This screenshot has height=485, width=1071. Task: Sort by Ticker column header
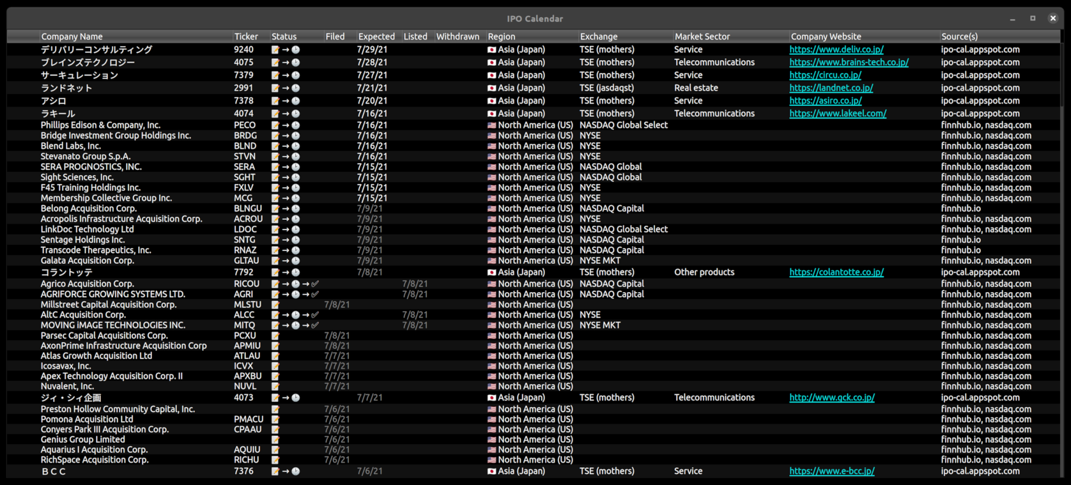246,36
